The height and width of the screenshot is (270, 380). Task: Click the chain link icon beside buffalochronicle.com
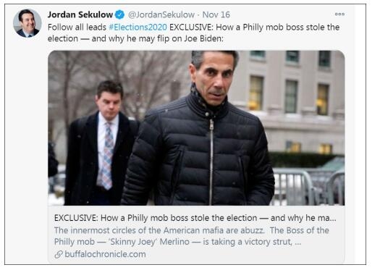pos(59,254)
